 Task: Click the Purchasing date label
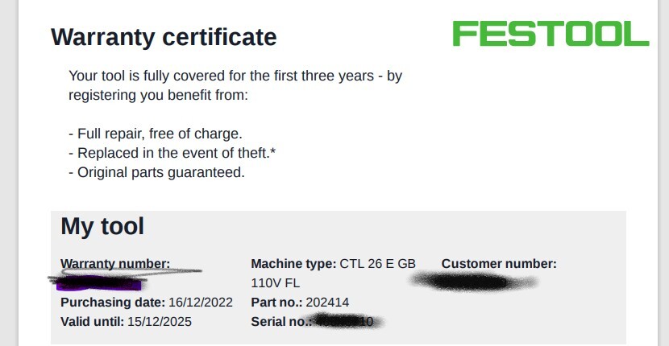click(113, 303)
